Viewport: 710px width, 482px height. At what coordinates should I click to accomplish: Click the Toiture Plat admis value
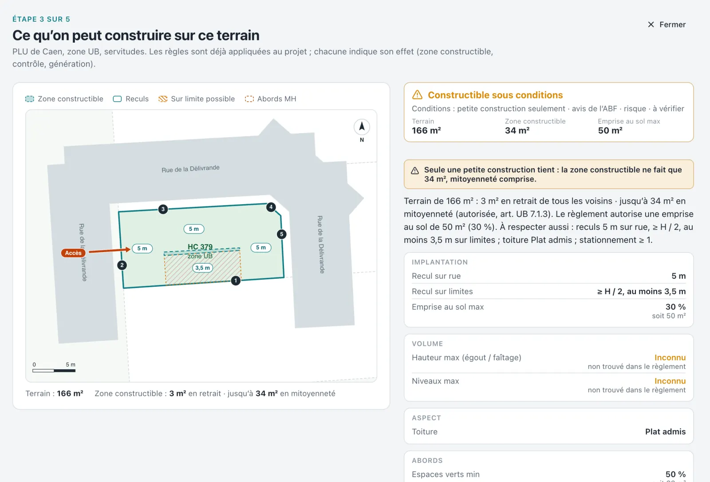pos(665,432)
